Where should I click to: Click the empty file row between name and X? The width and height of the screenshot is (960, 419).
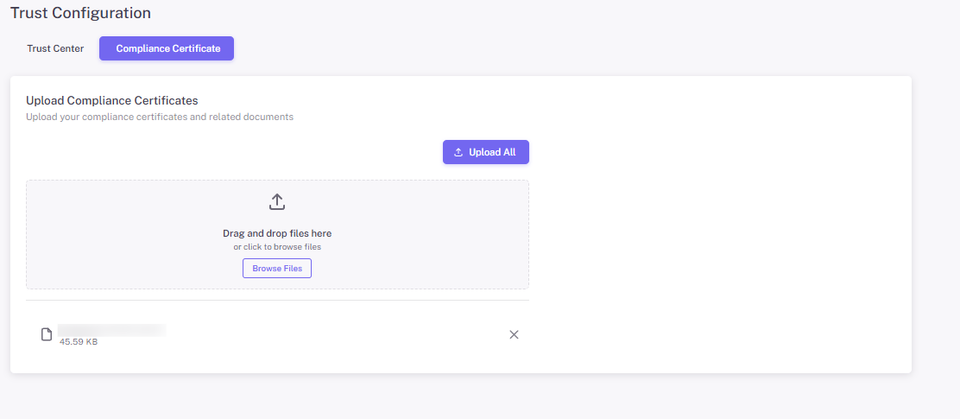pyautogui.click(x=337, y=334)
